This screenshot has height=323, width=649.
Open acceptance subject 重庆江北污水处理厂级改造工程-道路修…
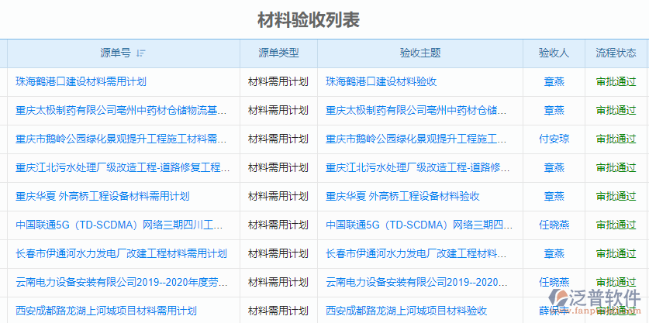[418, 167]
